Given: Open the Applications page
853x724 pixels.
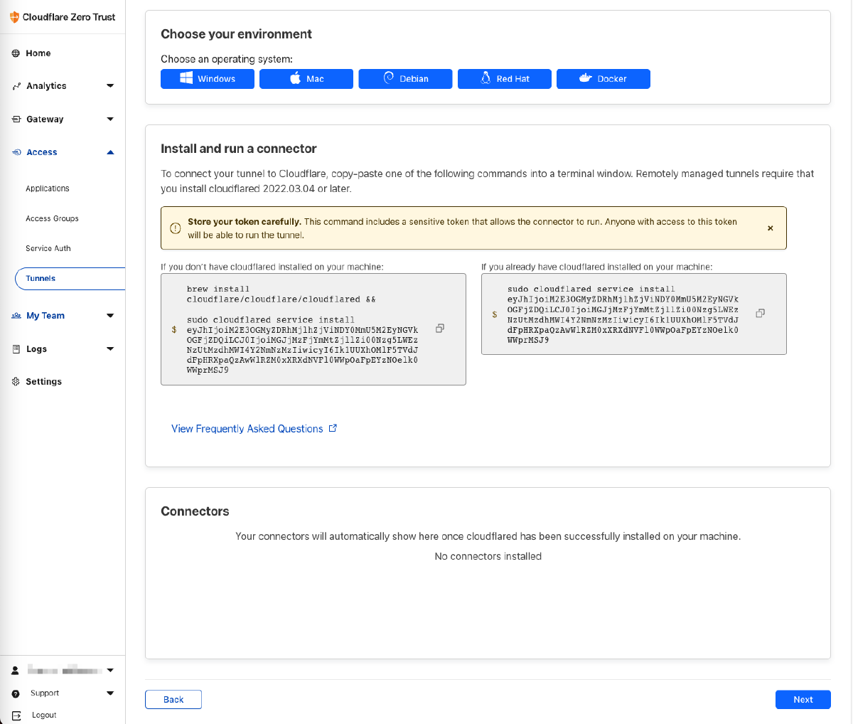Looking at the screenshot, I should (48, 188).
